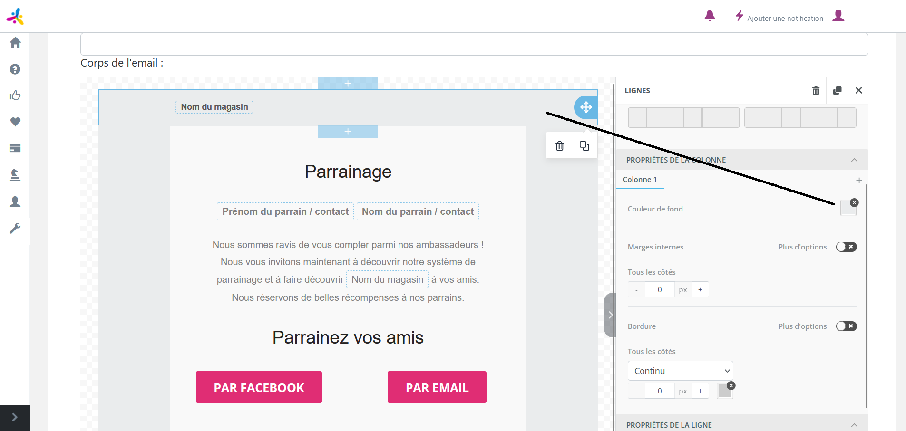This screenshot has height=431, width=906.
Task: Add a column with the plus tab
Action: coord(859,180)
